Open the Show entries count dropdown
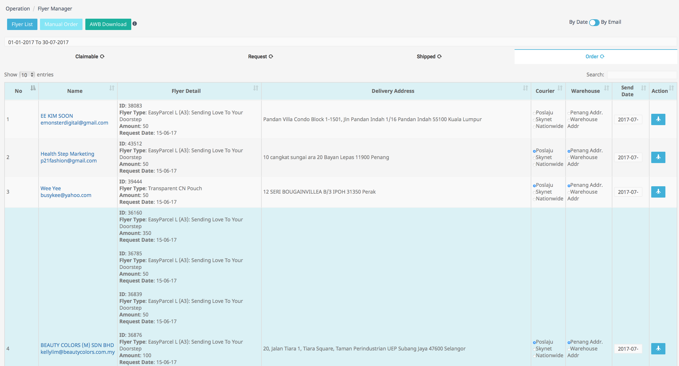679x366 pixels. tap(27, 75)
